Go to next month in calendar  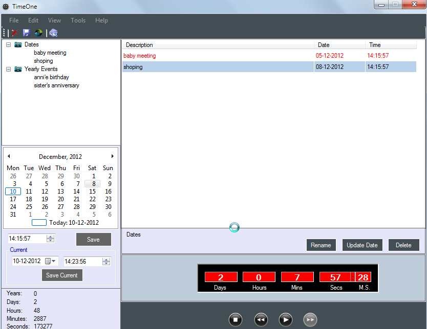(113, 156)
